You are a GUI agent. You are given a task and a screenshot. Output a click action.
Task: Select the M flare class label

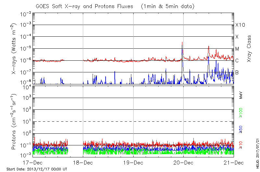[237, 49]
